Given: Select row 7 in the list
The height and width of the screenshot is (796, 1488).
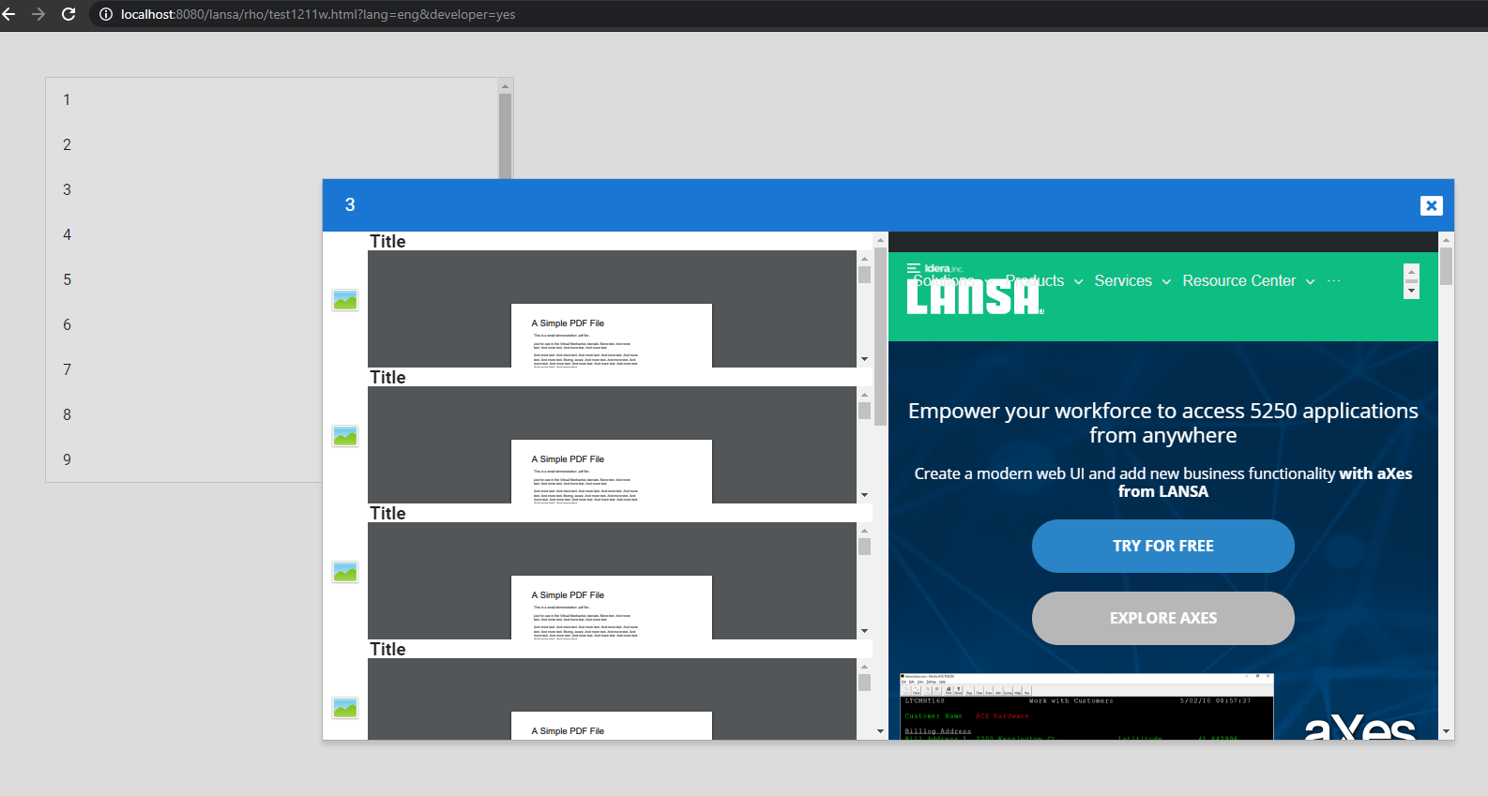Looking at the screenshot, I should click(x=184, y=369).
